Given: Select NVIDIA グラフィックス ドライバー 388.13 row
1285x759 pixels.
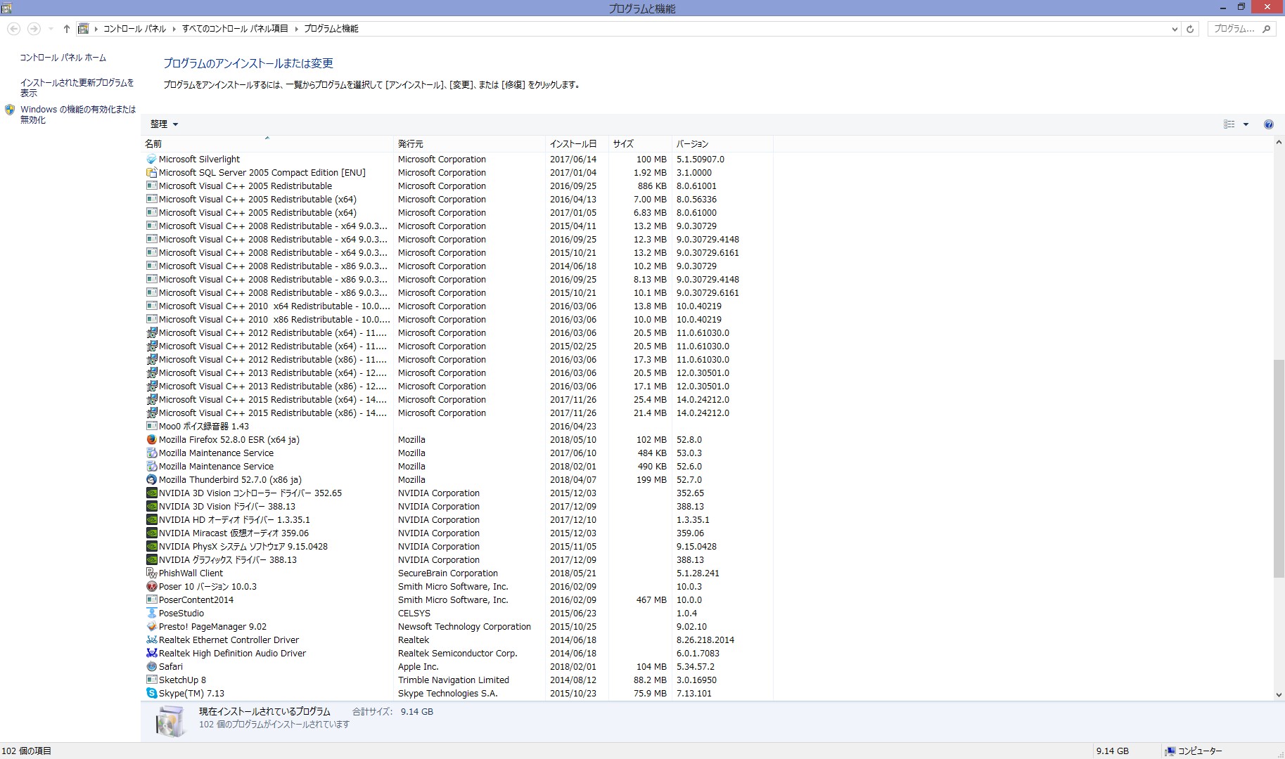Looking at the screenshot, I should [x=457, y=560].
